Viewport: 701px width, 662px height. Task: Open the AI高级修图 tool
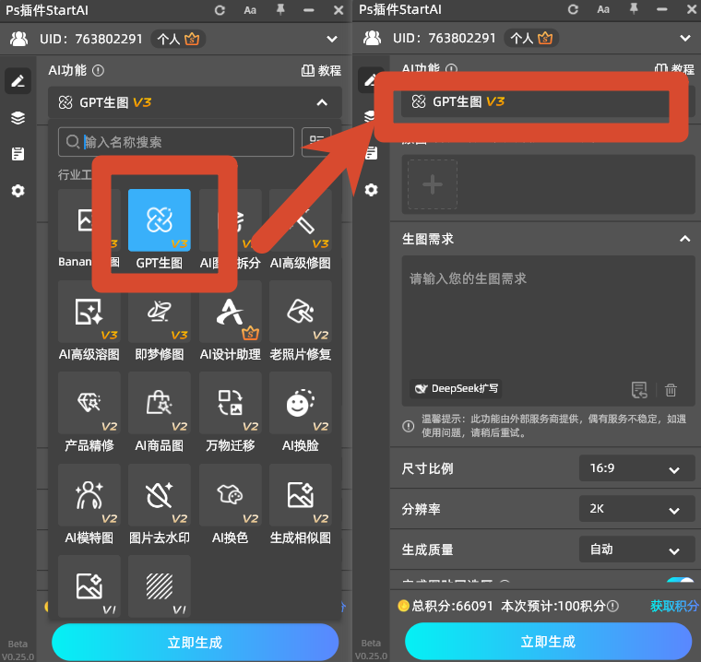point(301,220)
